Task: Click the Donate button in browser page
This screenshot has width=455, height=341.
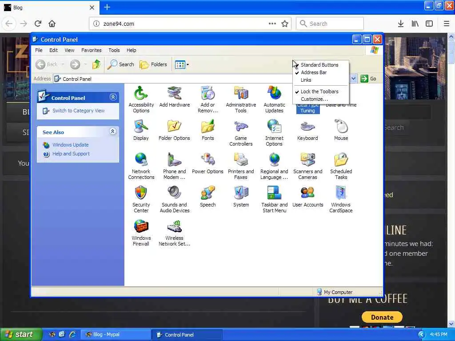Action: click(x=382, y=317)
